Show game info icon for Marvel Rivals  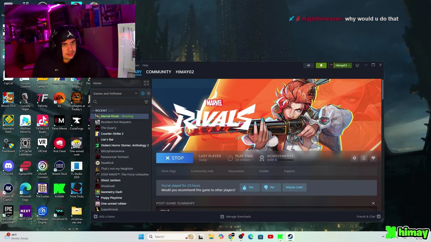coord(364,158)
